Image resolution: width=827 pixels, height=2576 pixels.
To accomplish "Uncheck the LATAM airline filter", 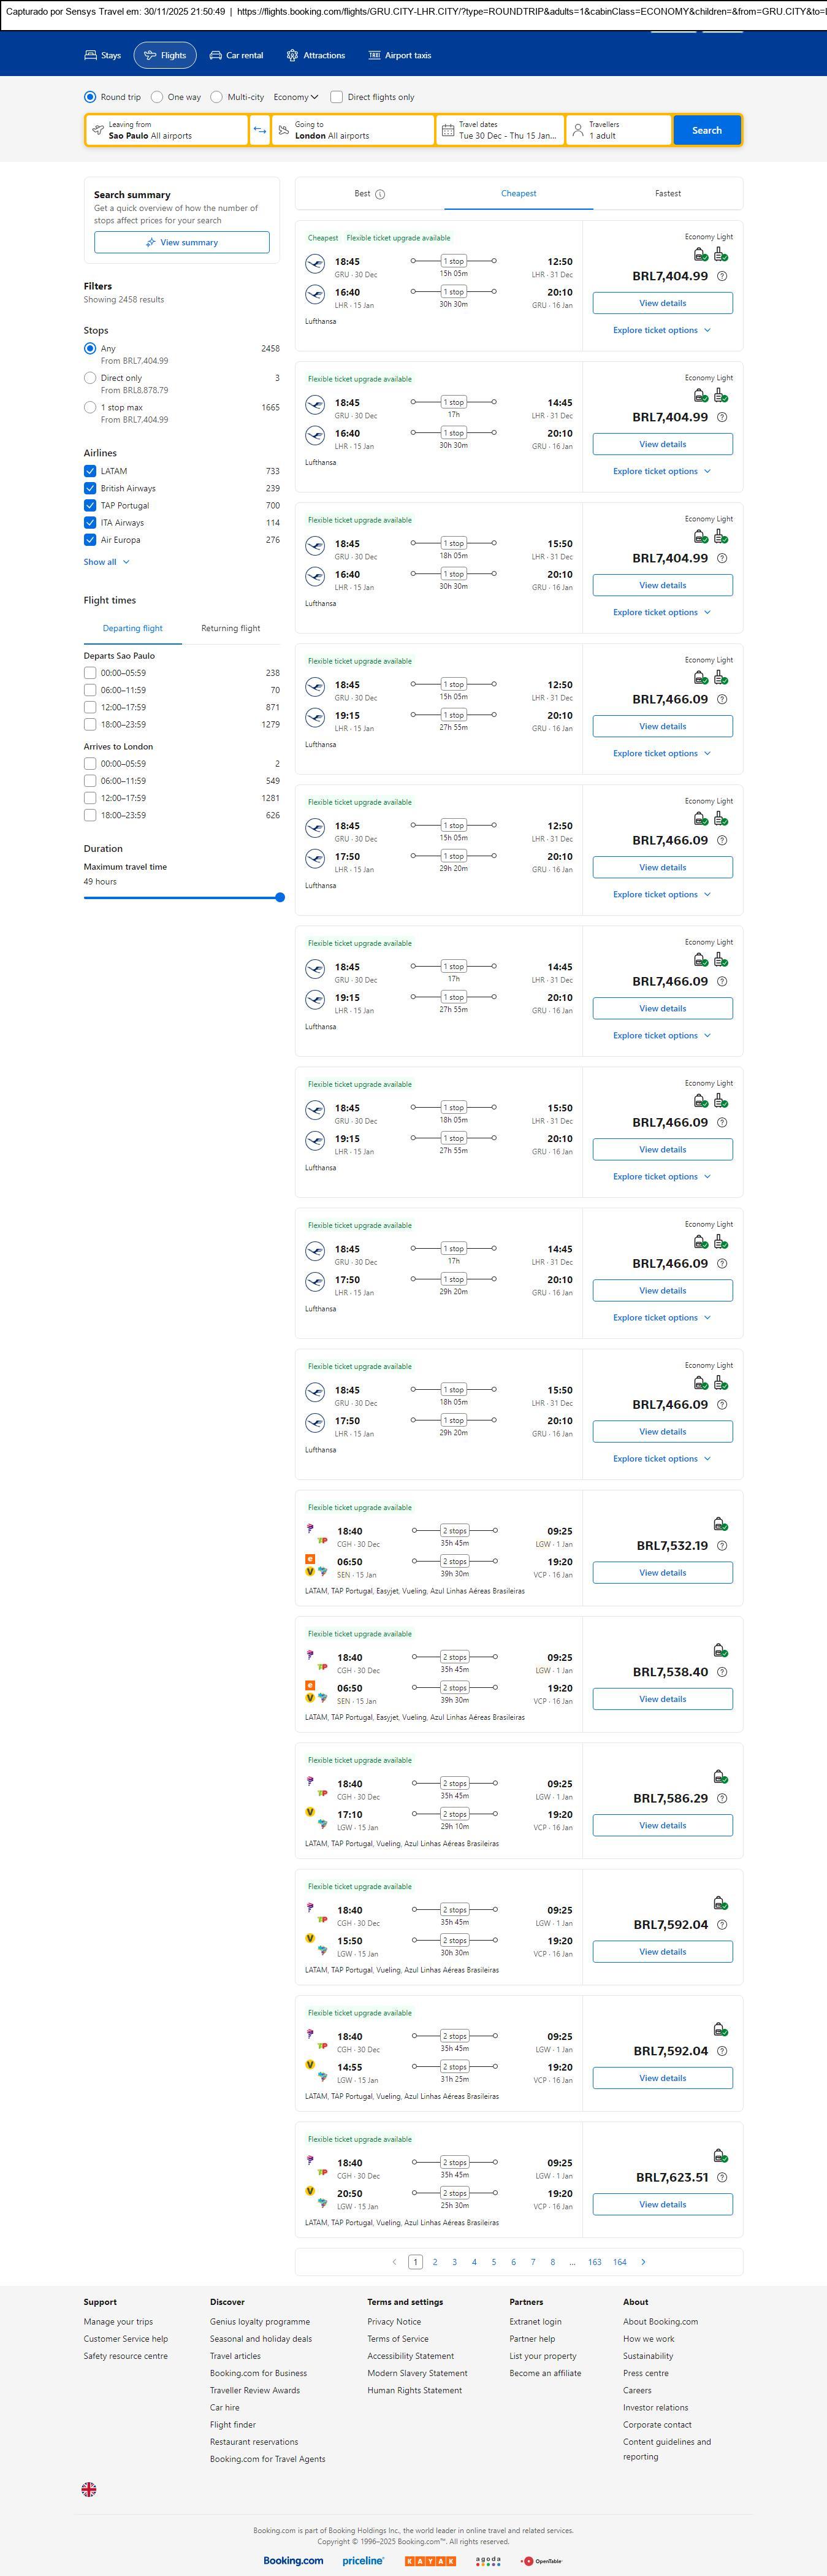I will tap(90, 471).
